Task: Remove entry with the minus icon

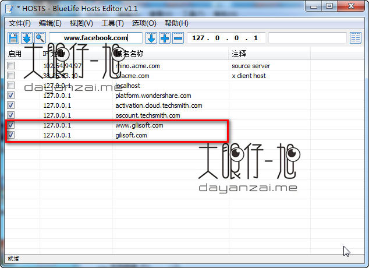Action: point(178,38)
